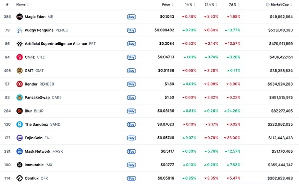
Task: Click the Magic Eden coin logo
Action: click(x=19, y=17)
